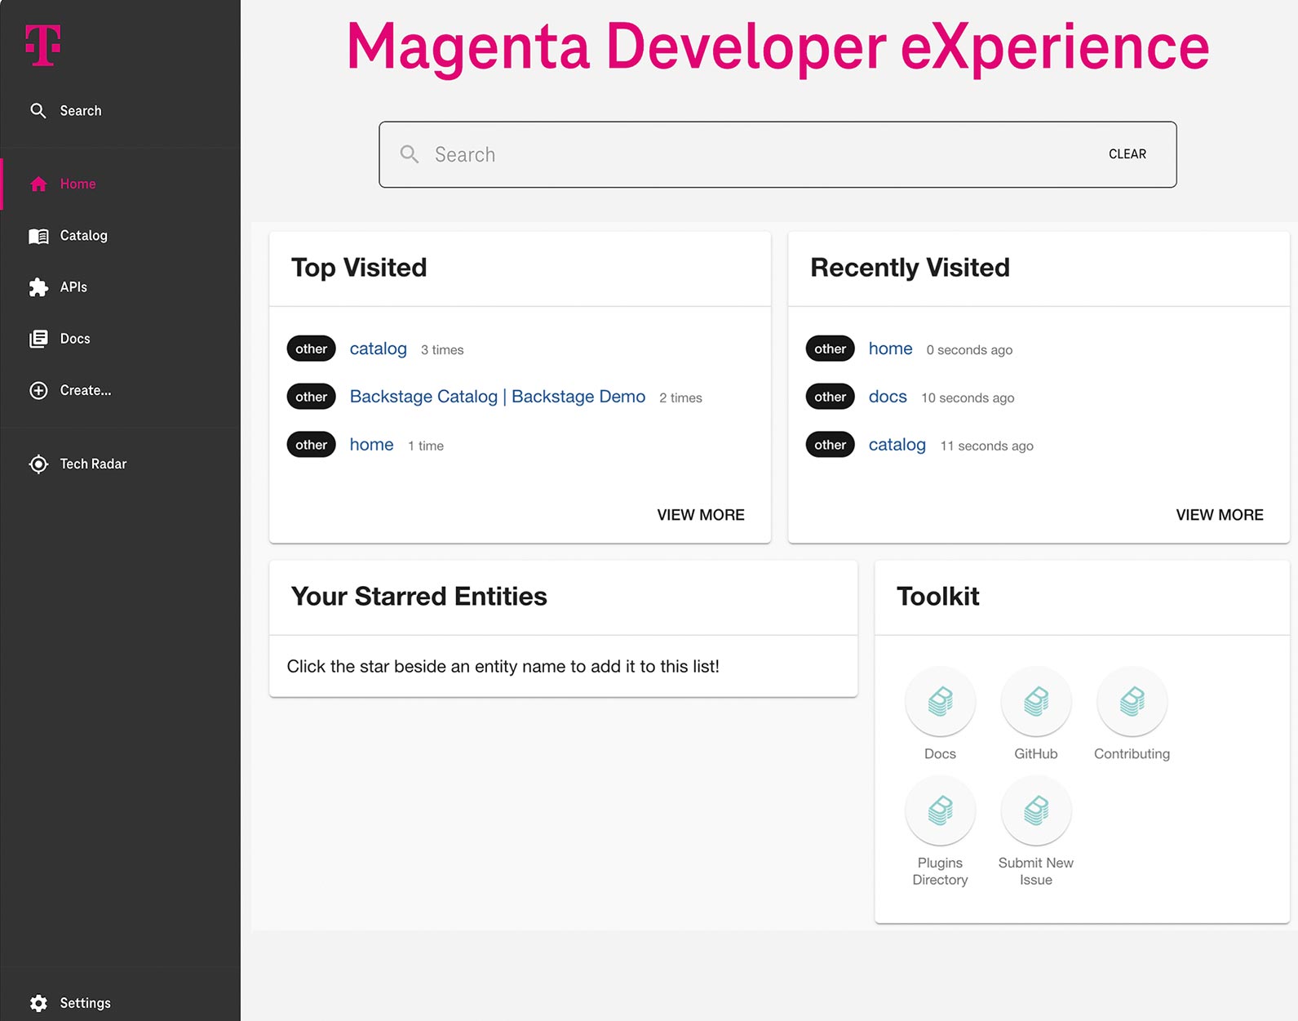Click the '0 seconds ago' timestamp
The image size is (1298, 1021).
point(969,350)
